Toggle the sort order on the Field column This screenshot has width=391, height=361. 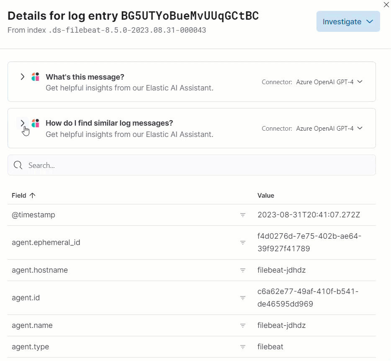24,195
